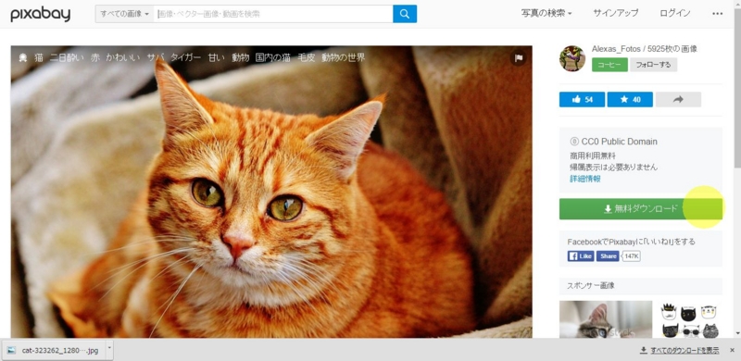Screen dimensions: 741x361
Task: Open the sponsored cat faces illustration thumbnail
Action: tap(689, 319)
